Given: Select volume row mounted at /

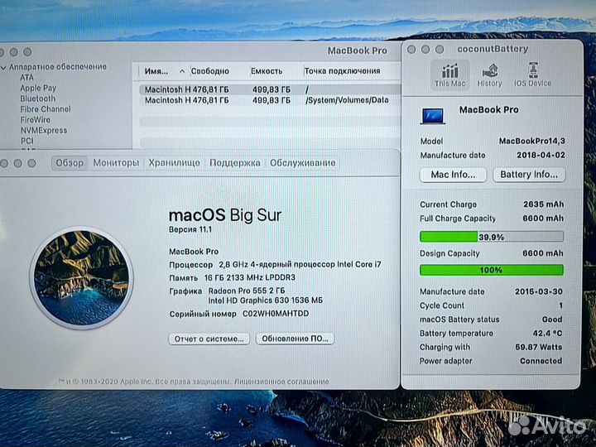Looking at the screenshot, I should coord(270,89).
